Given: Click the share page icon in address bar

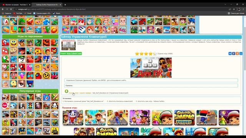Looking at the screenshot, I should [230, 9].
